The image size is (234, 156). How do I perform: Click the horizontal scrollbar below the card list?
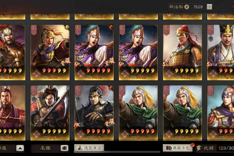tap(117, 152)
